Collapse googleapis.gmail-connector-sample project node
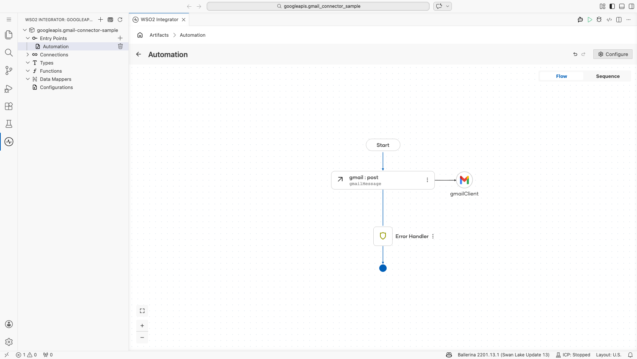This screenshot has height=359, width=637. click(x=25, y=30)
